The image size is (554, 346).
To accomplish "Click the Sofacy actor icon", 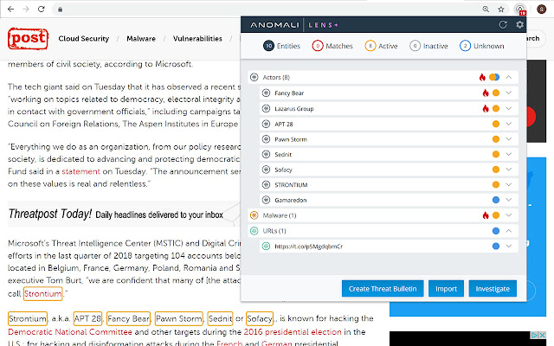I will coord(266,170).
